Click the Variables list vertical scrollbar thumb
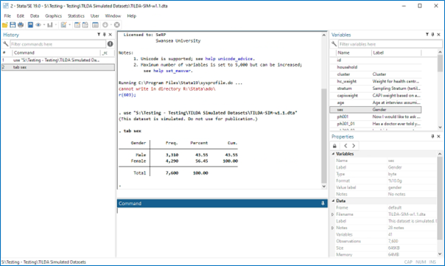 coord(440,63)
